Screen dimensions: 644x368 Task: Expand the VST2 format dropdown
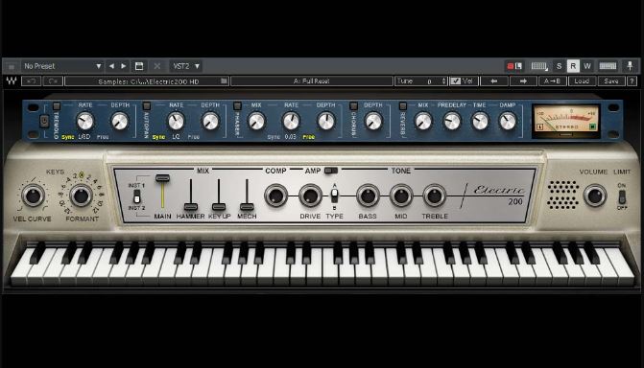186,66
